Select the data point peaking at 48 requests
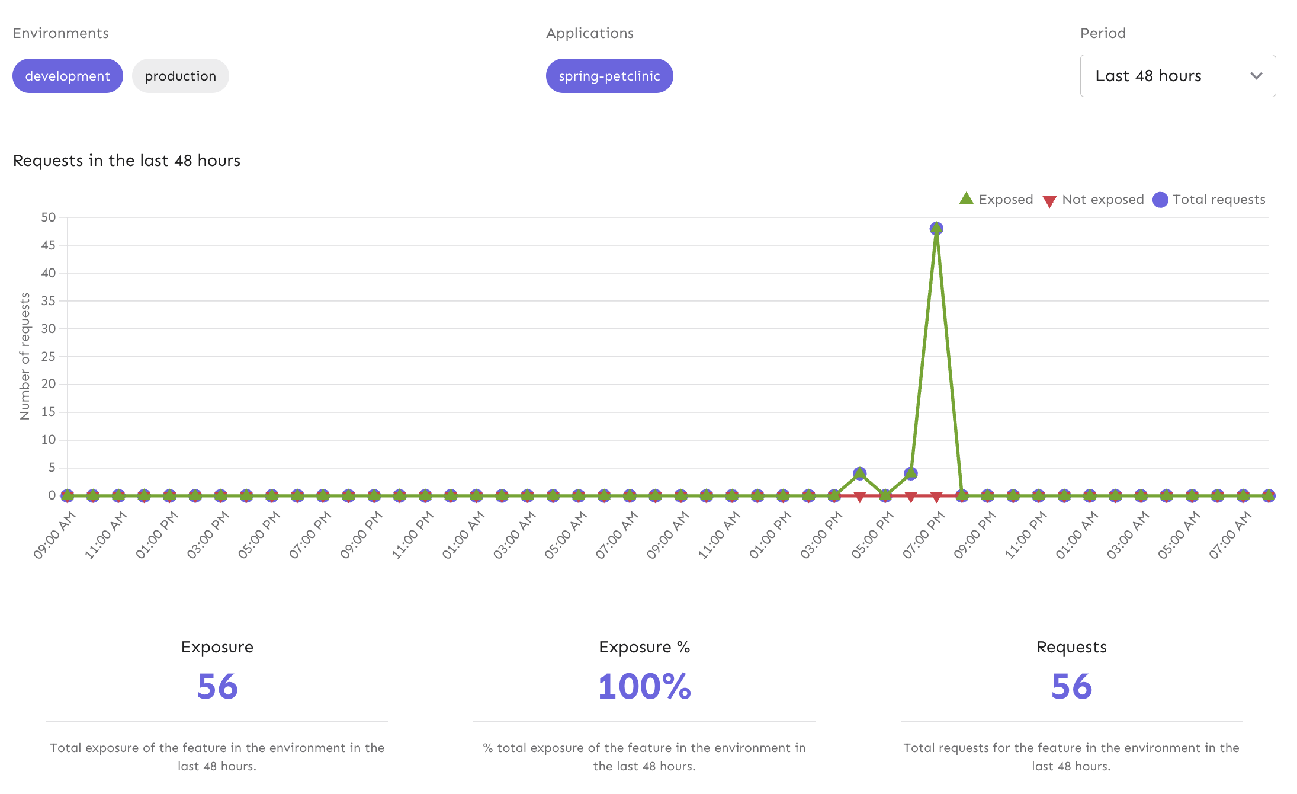The height and width of the screenshot is (794, 1297). pyautogui.click(x=936, y=227)
